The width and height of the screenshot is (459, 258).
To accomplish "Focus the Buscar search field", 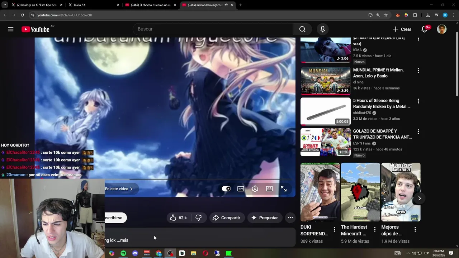I will coord(213,29).
